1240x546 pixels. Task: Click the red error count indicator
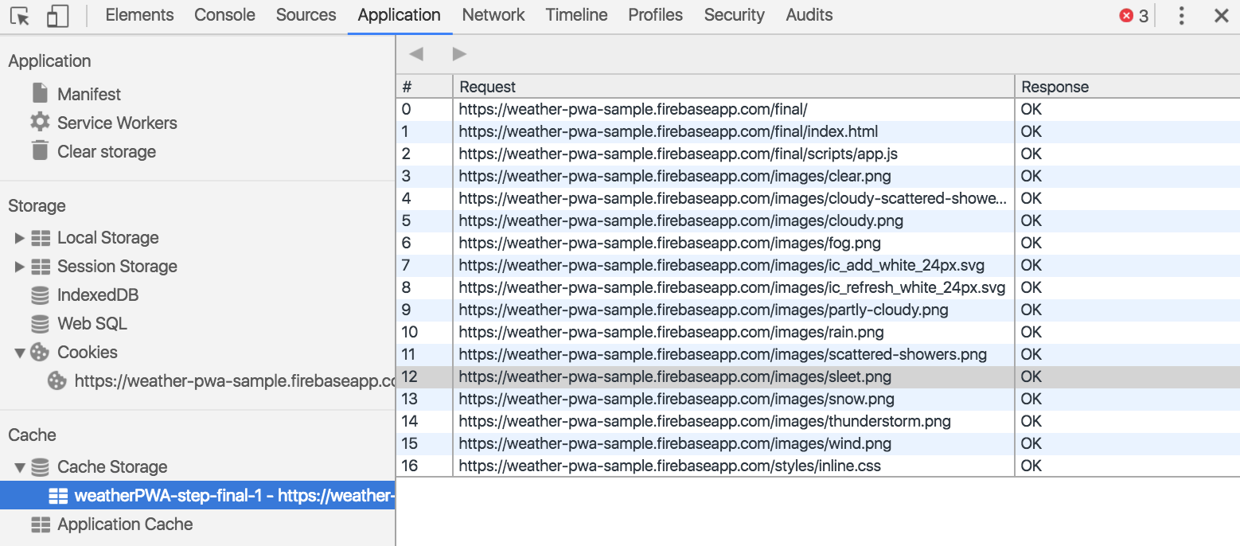click(x=1134, y=16)
